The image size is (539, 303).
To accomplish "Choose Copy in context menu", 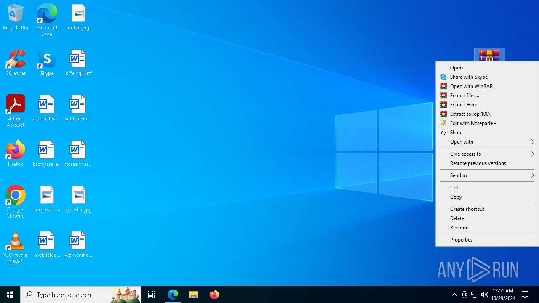I will (x=487, y=197).
